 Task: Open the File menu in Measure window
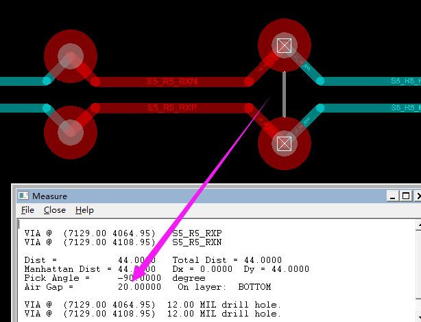point(27,210)
